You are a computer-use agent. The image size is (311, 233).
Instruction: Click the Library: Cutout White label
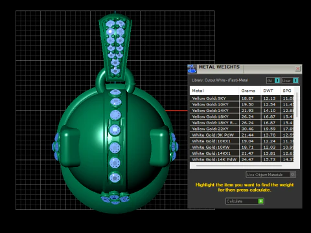tap(220, 80)
